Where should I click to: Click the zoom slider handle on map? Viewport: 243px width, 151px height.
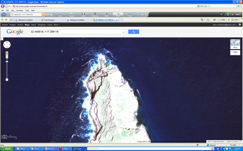7,62
